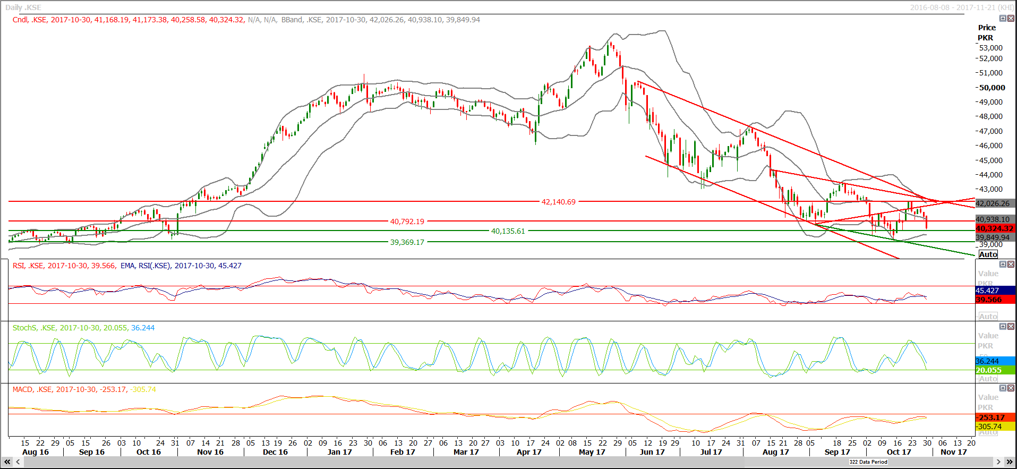Click the 322 Data Period scrollbar label
Viewport: 1017px width, 469px height.
pos(868,462)
